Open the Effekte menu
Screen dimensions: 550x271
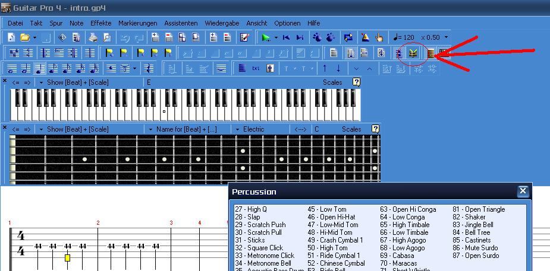click(100, 23)
